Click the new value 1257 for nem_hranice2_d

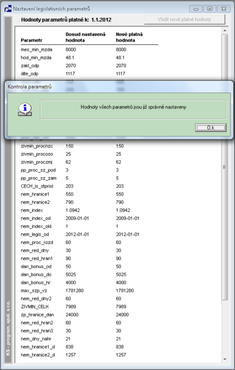click(x=121, y=355)
